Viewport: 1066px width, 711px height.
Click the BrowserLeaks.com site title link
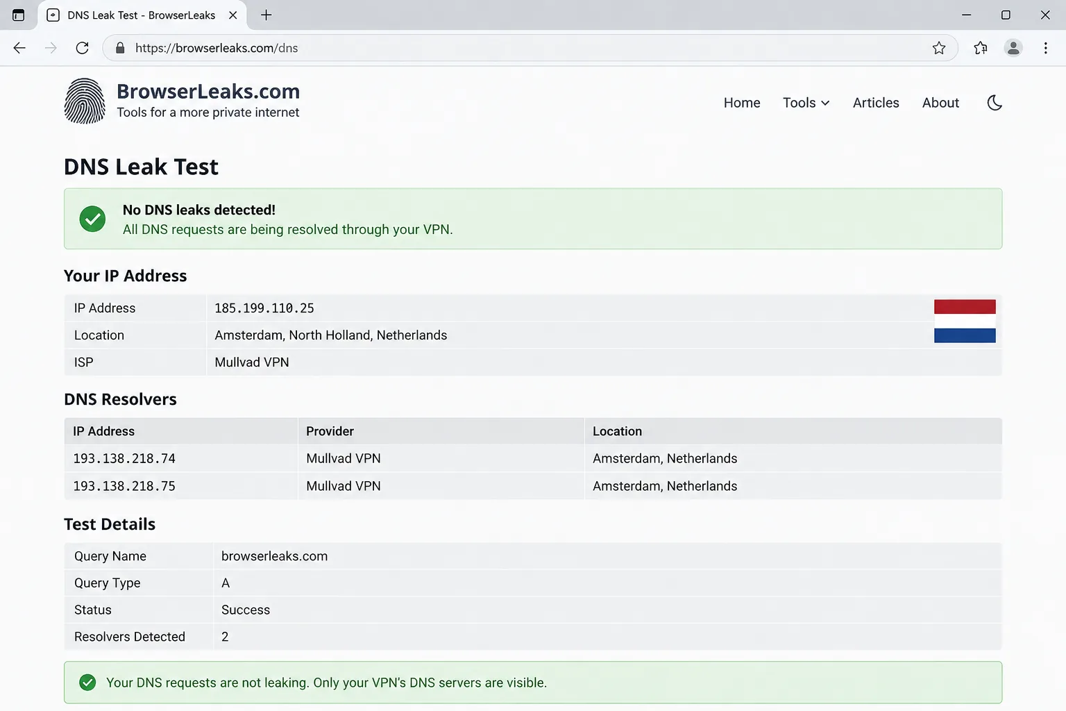[x=208, y=91]
